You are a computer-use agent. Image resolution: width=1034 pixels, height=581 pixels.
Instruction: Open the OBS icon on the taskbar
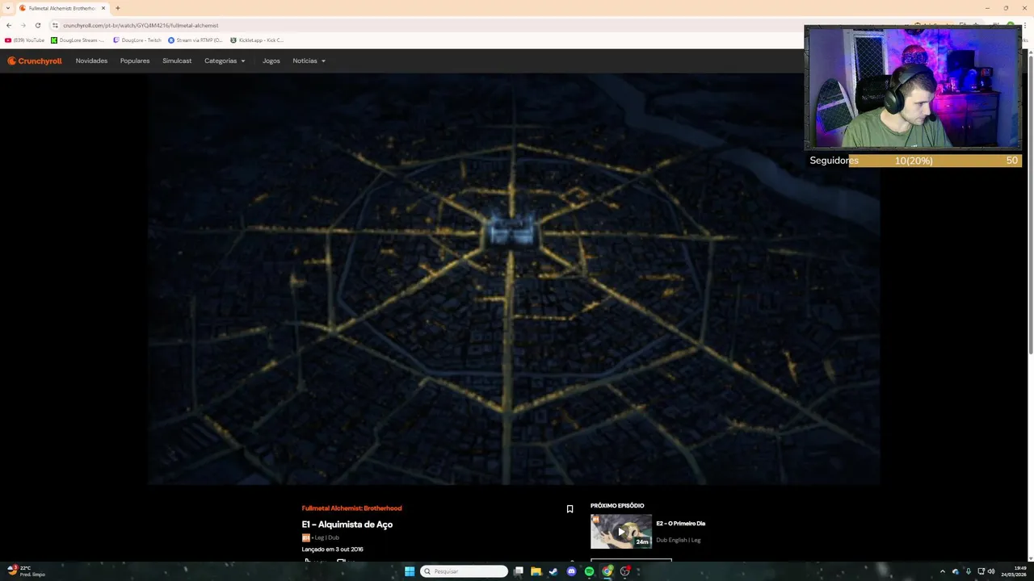[x=624, y=571]
